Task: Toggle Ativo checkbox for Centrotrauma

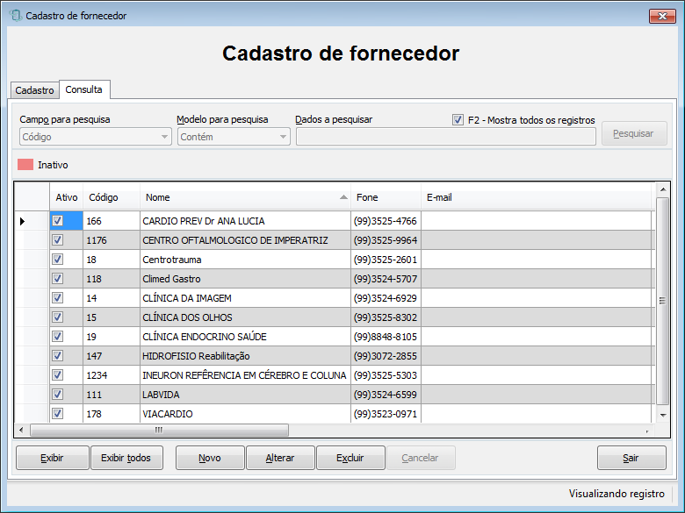Action: tap(57, 259)
